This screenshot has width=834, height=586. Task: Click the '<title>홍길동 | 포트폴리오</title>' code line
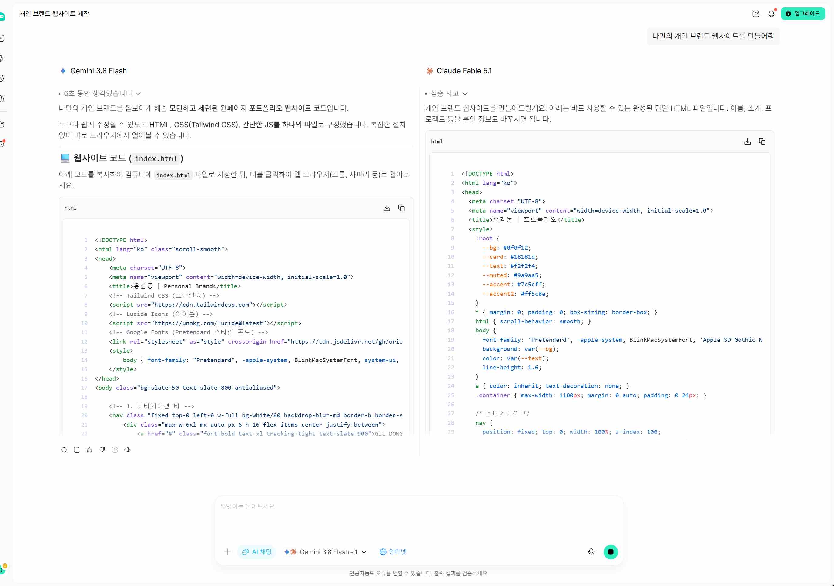click(x=526, y=220)
